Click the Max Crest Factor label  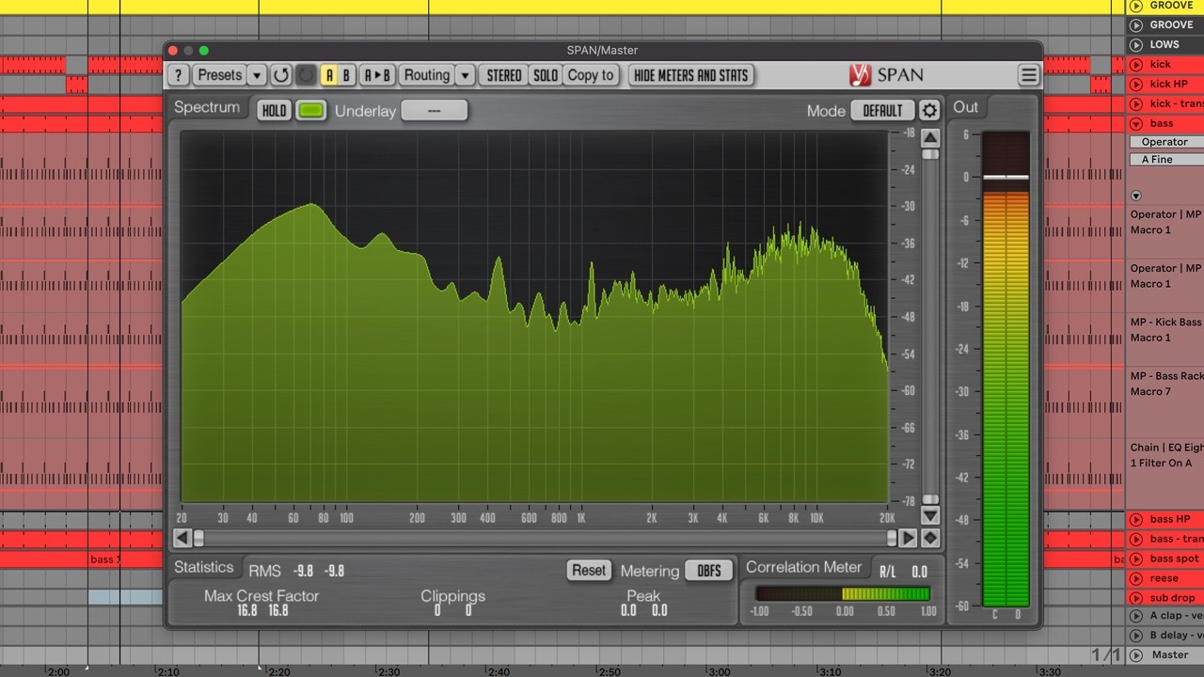tap(261, 596)
